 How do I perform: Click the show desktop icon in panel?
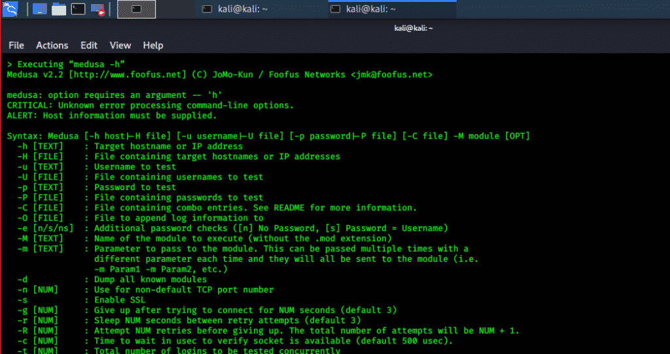(x=40, y=9)
